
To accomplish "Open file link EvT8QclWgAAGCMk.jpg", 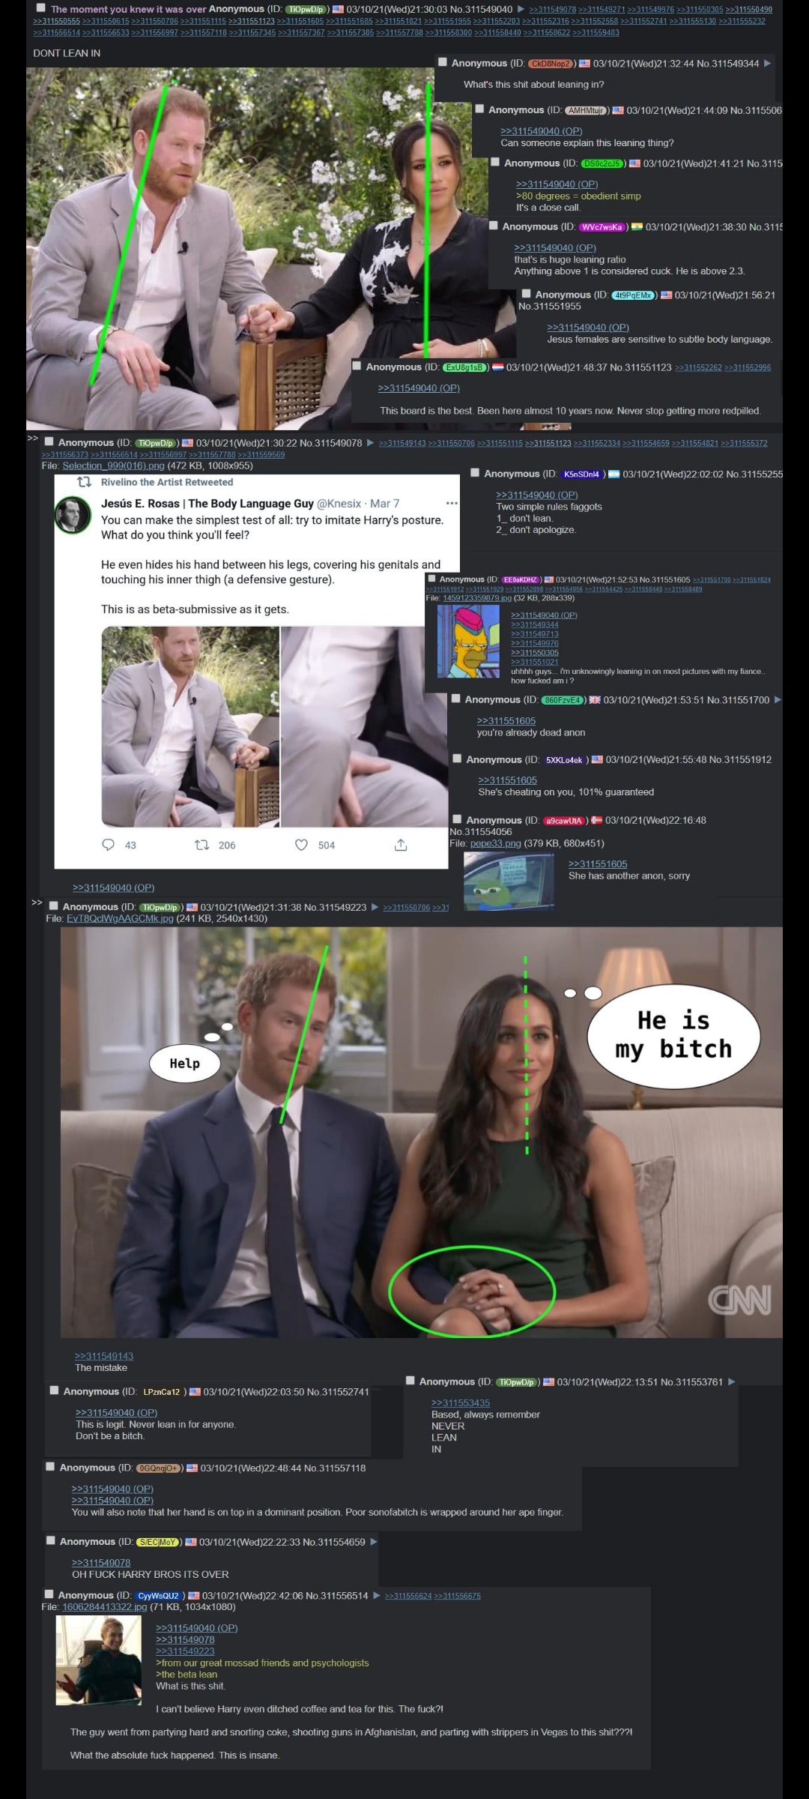I will 120,918.
